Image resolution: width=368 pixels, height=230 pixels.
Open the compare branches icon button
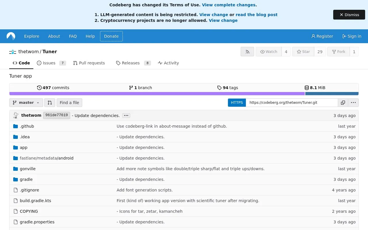coord(49,103)
